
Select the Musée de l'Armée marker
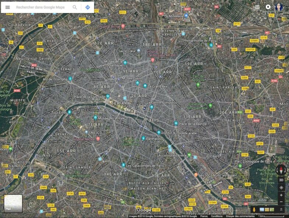pyautogui.click(x=95, y=118)
